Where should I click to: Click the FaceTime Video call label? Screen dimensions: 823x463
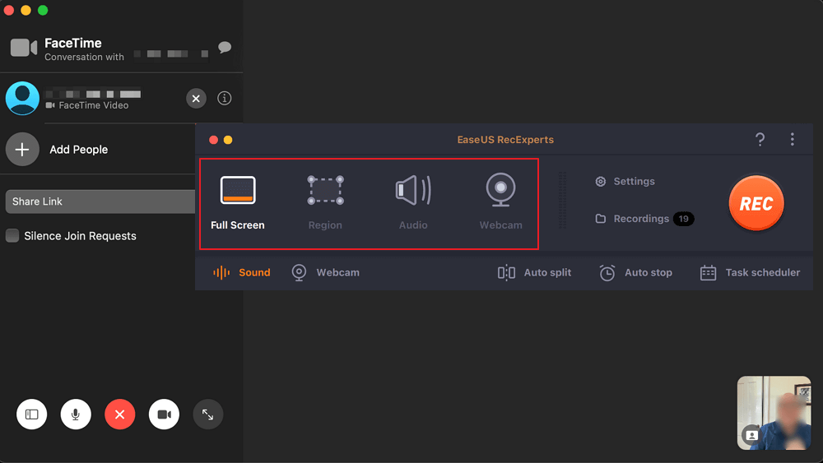94,105
